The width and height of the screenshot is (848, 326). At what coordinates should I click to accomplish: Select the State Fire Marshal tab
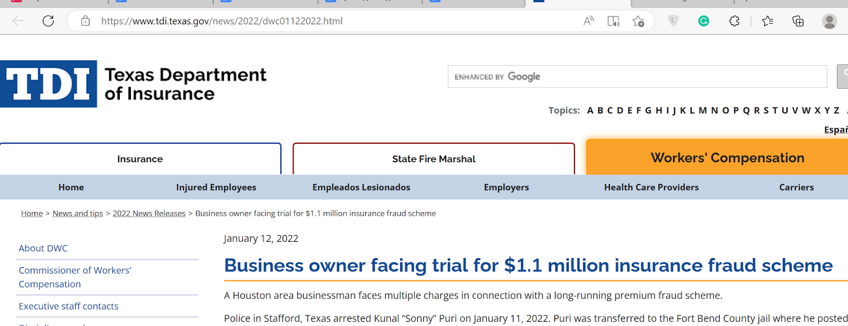tap(434, 159)
